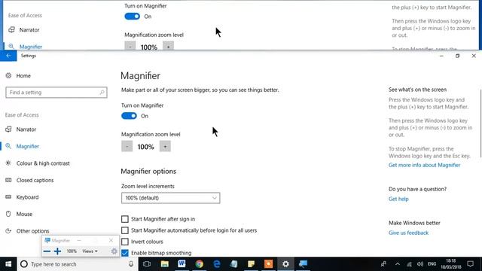The height and width of the screenshot is (271, 482).
Task: Open the Views menu in Magnifier toolbar
Action: [90, 251]
